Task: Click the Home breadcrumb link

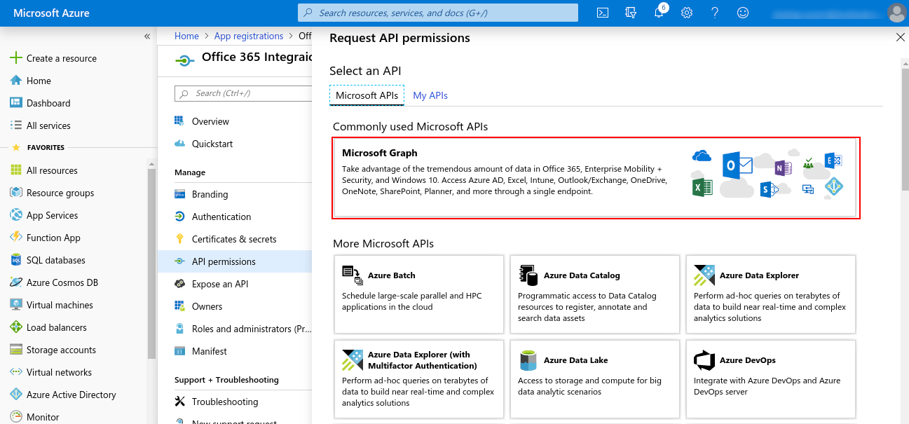Action: tap(186, 36)
